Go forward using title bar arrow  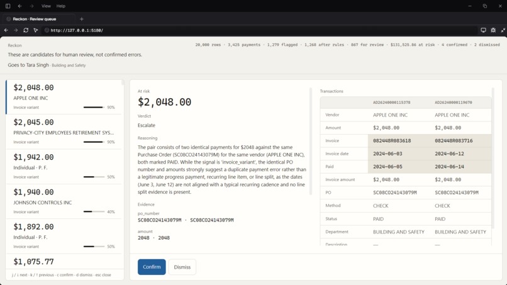click(31, 6)
